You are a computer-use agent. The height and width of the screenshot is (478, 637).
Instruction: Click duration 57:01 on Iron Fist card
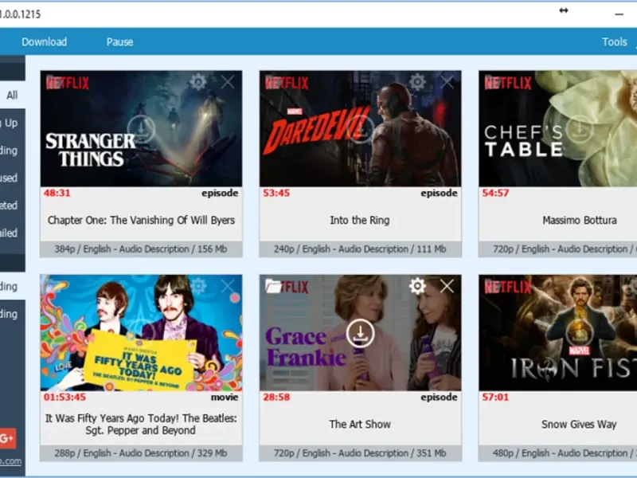click(x=495, y=397)
